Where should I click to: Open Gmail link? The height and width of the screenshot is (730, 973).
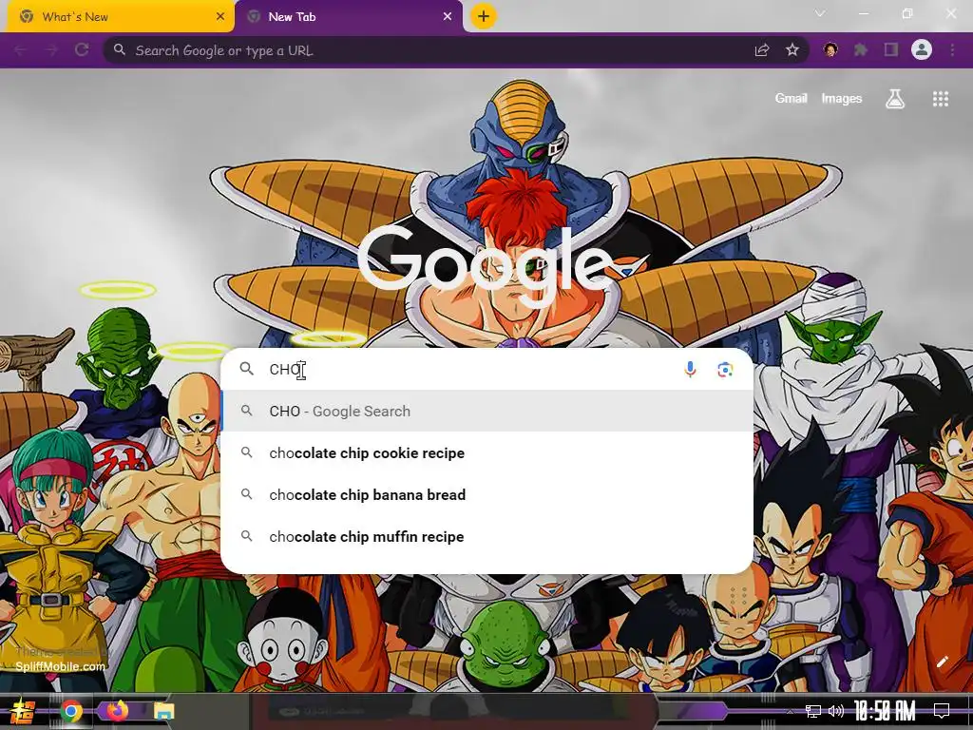(x=791, y=98)
